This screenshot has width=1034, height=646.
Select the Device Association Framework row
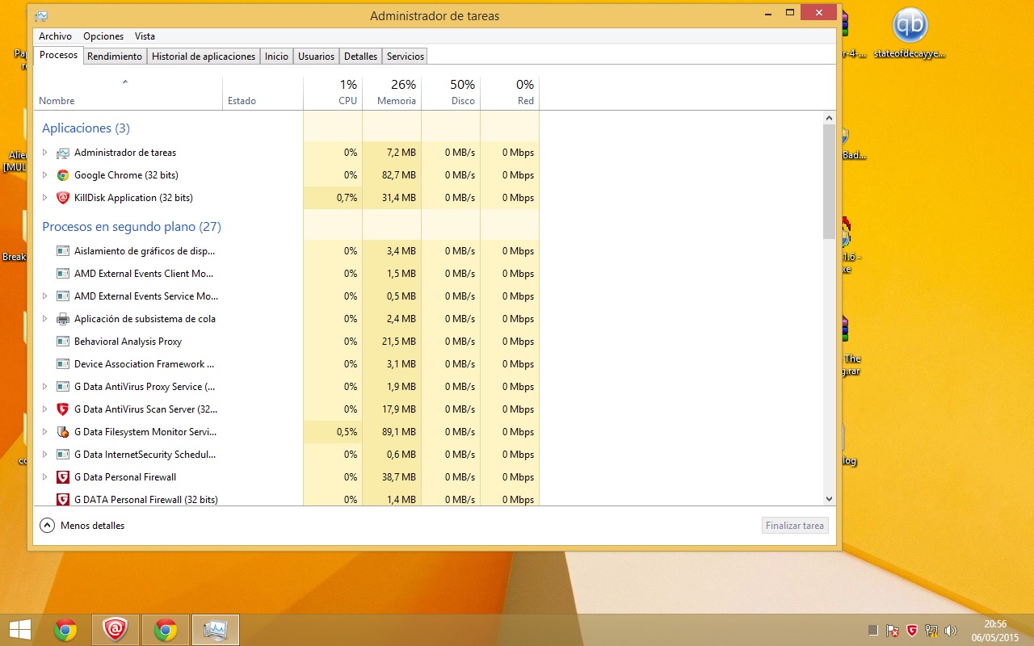[287, 364]
